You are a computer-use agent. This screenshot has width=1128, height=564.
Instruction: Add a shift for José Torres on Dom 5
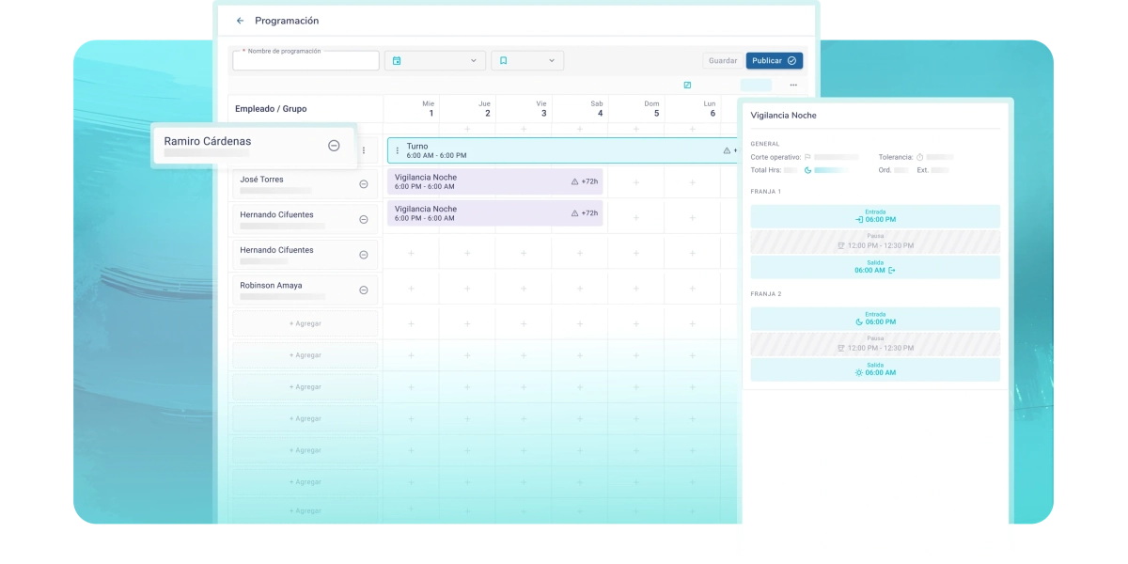click(636, 182)
